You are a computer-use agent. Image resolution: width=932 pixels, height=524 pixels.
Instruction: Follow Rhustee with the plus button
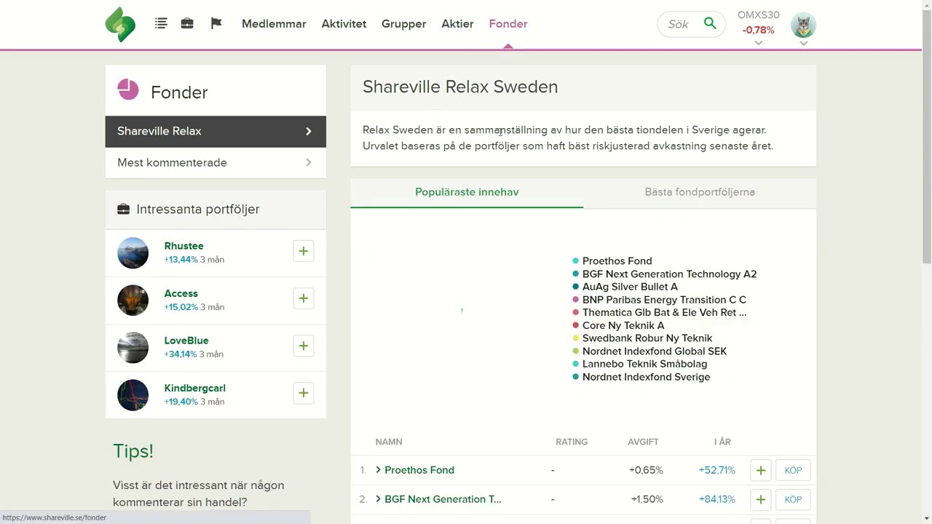(304, 251)
